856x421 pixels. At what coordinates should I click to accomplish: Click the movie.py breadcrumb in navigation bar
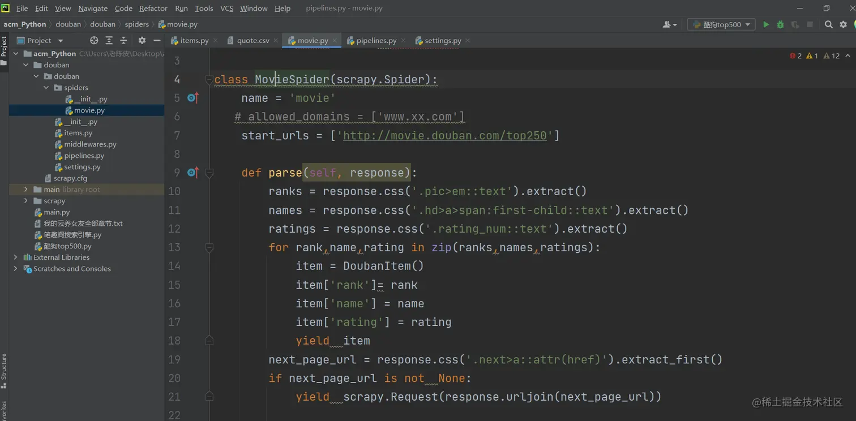[178, 24]
